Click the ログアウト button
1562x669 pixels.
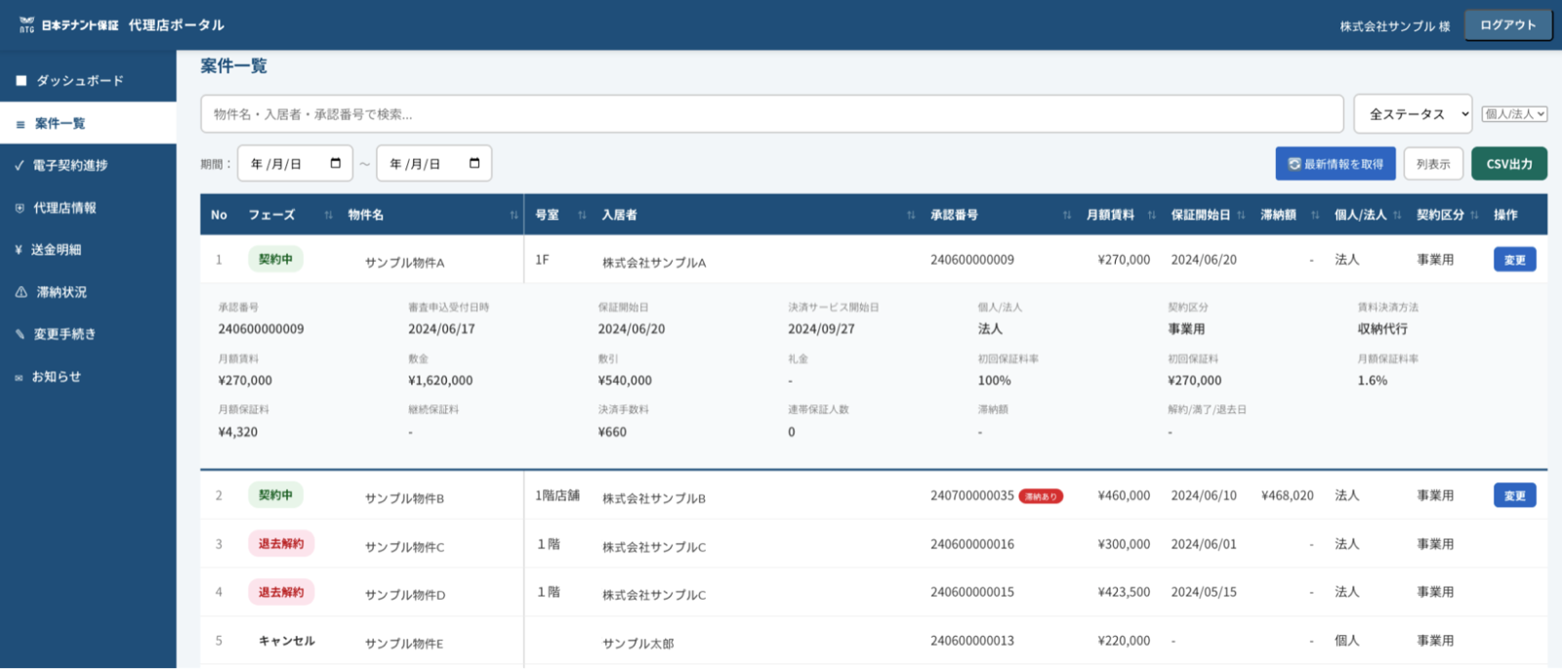(x=1507, y=25)
